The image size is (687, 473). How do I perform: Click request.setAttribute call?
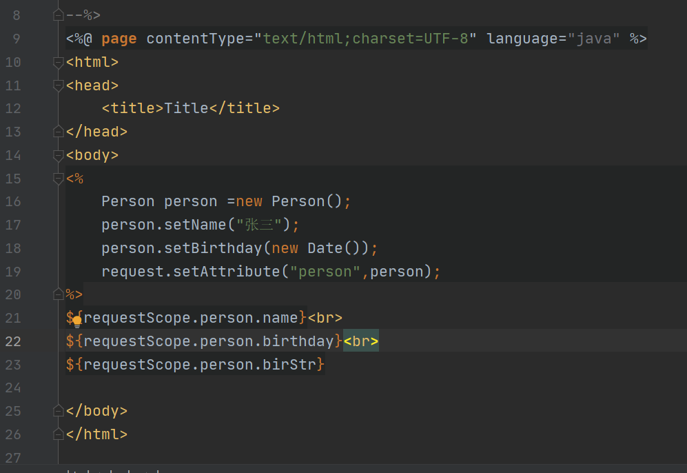coord(191,272)
